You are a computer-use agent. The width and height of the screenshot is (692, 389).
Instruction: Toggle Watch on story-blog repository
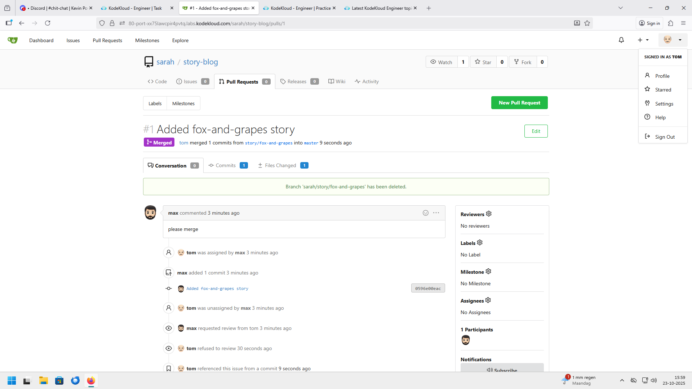tap(442, 62)
